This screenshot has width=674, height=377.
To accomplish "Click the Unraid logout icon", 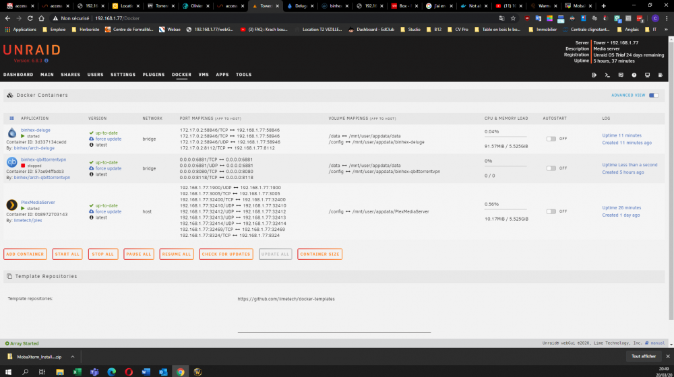I will pyautogui.click(x=594, y=75).
